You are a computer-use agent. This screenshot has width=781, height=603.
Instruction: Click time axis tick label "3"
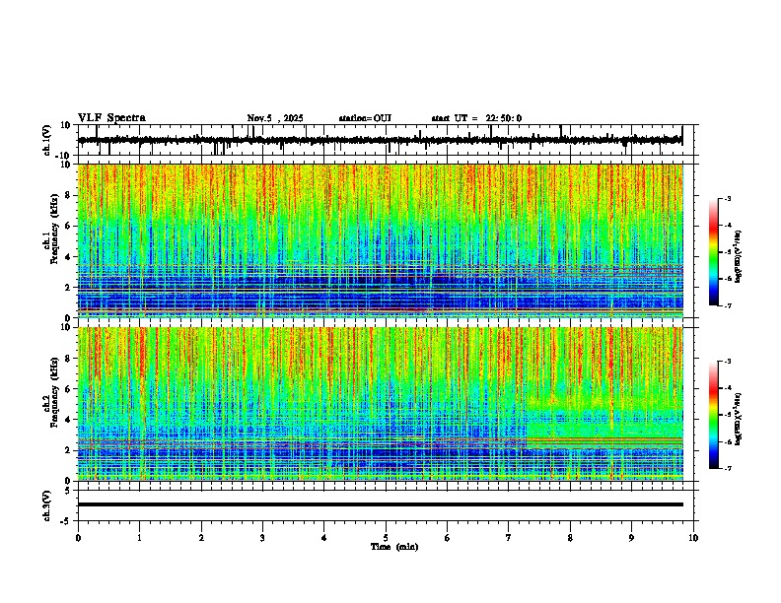262,538
